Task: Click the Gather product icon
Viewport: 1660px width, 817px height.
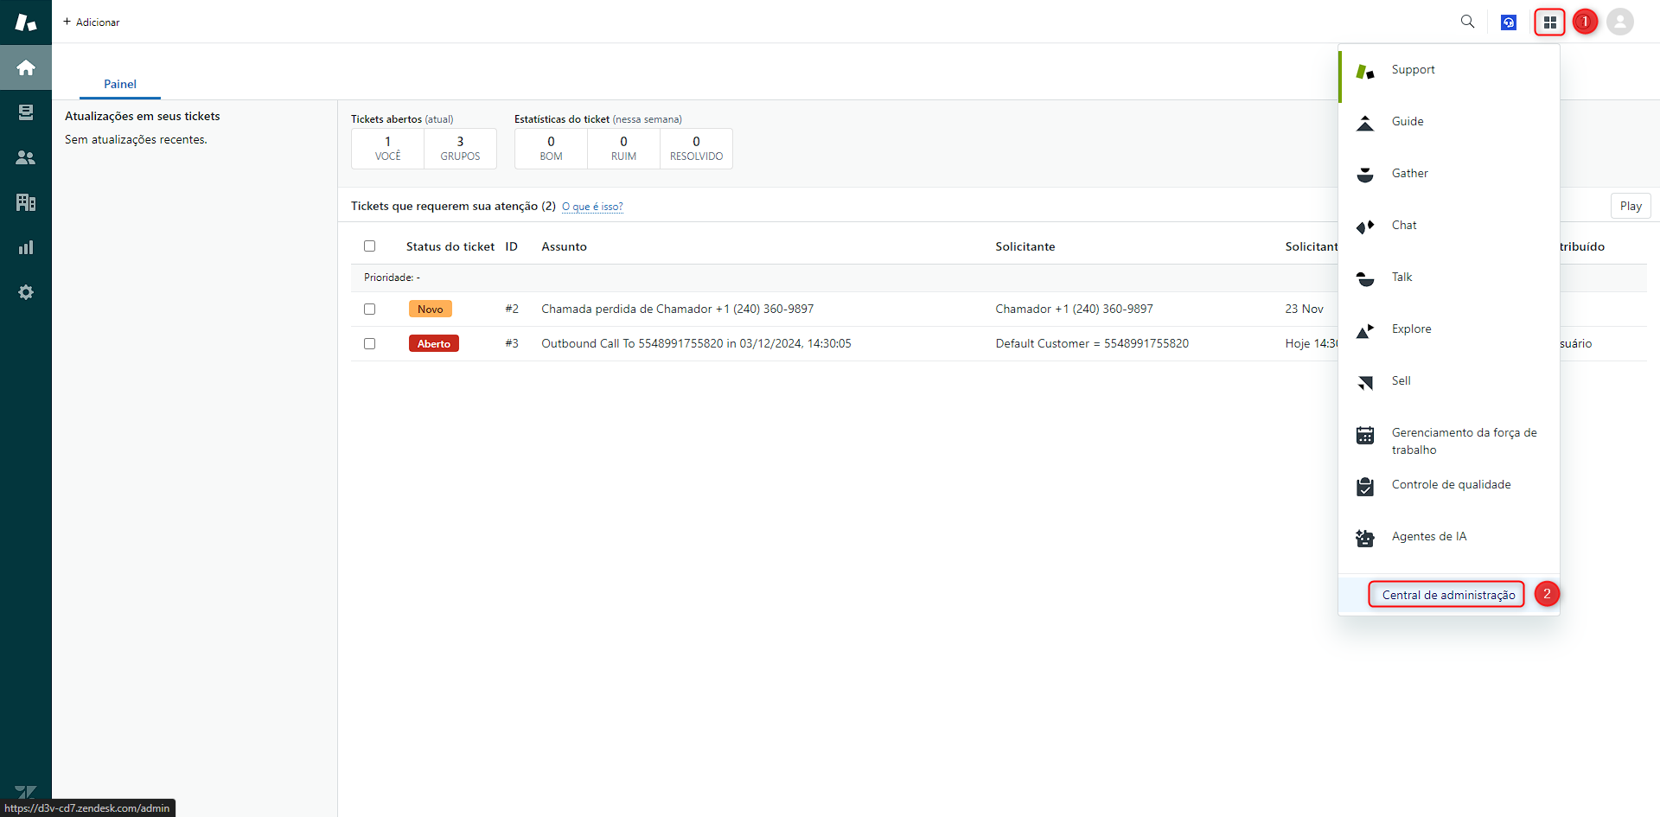Action: [1365, 176]
